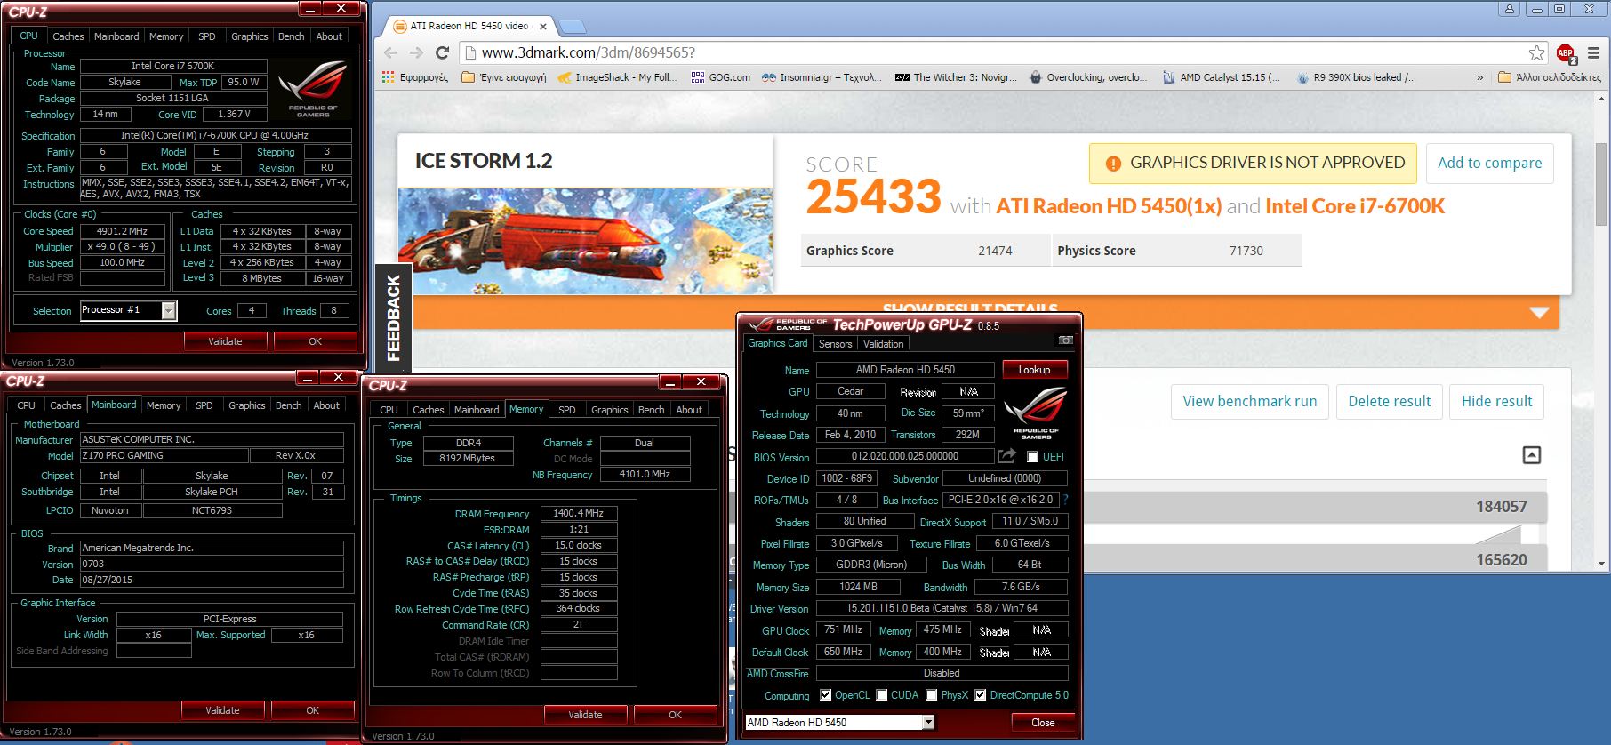Click OK in the Memory CPU-Z window
The image size is (1611, 745).
coord(675,715)
